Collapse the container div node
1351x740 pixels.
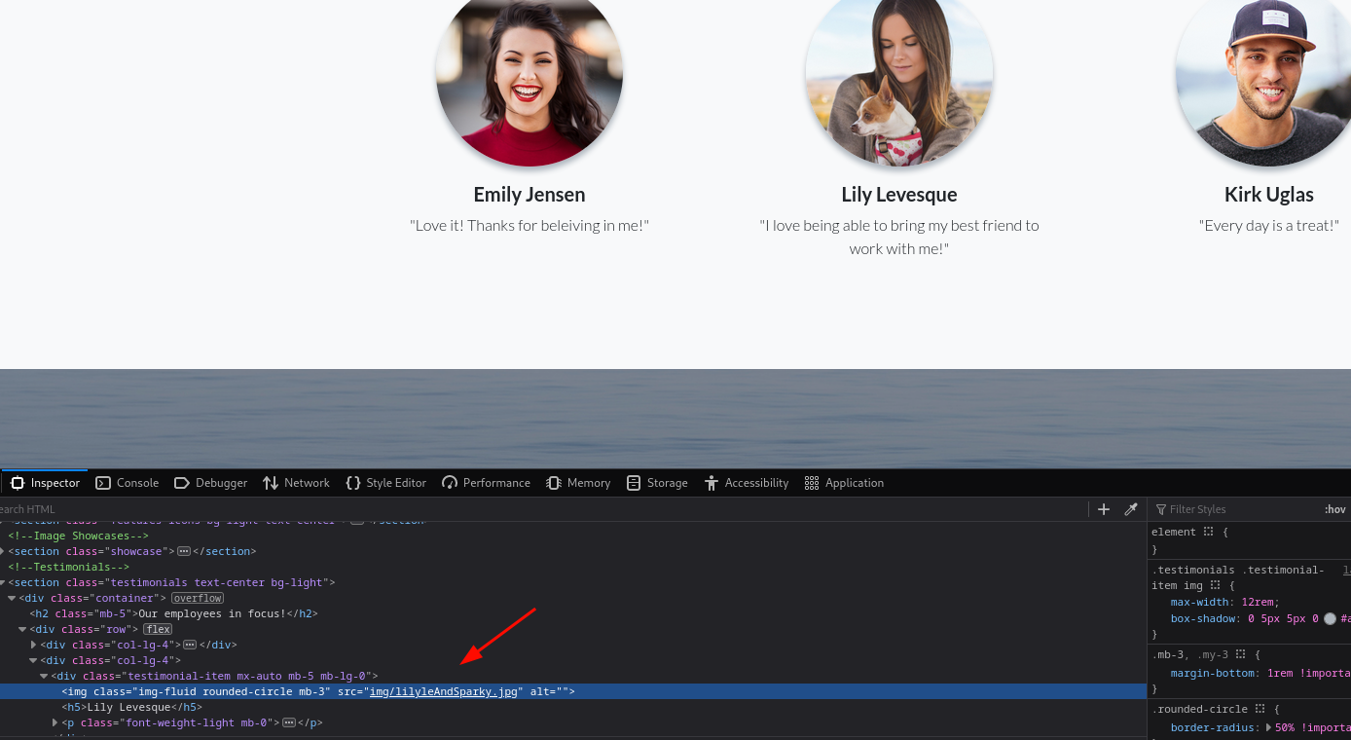point(12,598)
